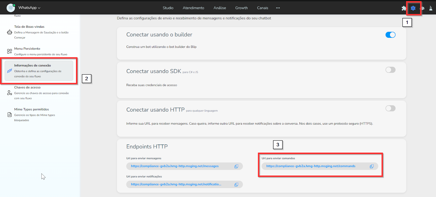Copy the messages endpoint URL
This screenshot has height=197, width=436.
[x=236, y=166]
